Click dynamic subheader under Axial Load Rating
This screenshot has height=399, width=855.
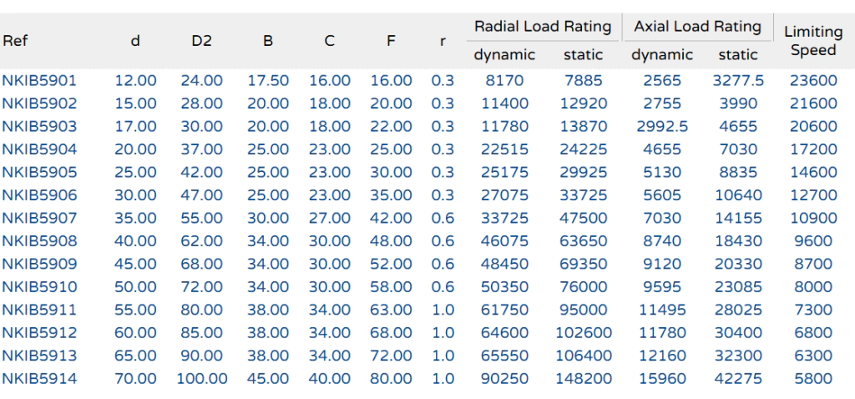click(x=662, y=54)
